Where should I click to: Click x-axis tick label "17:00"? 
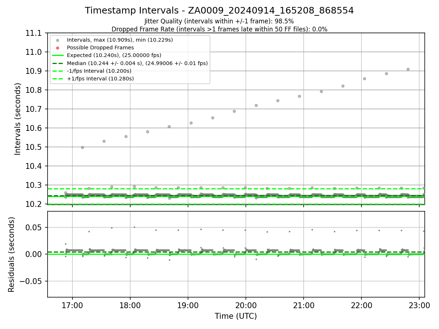[72, 305]
